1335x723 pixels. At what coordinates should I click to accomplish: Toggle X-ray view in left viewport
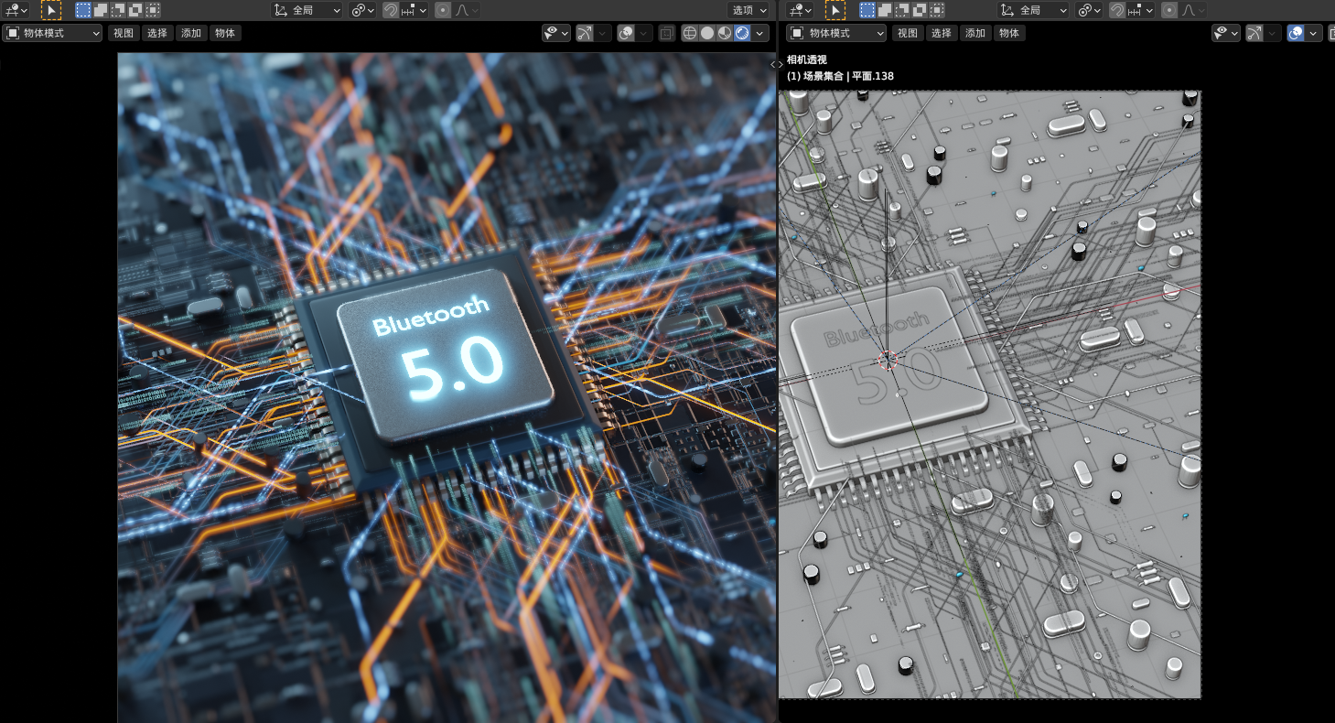coord(667,33)
